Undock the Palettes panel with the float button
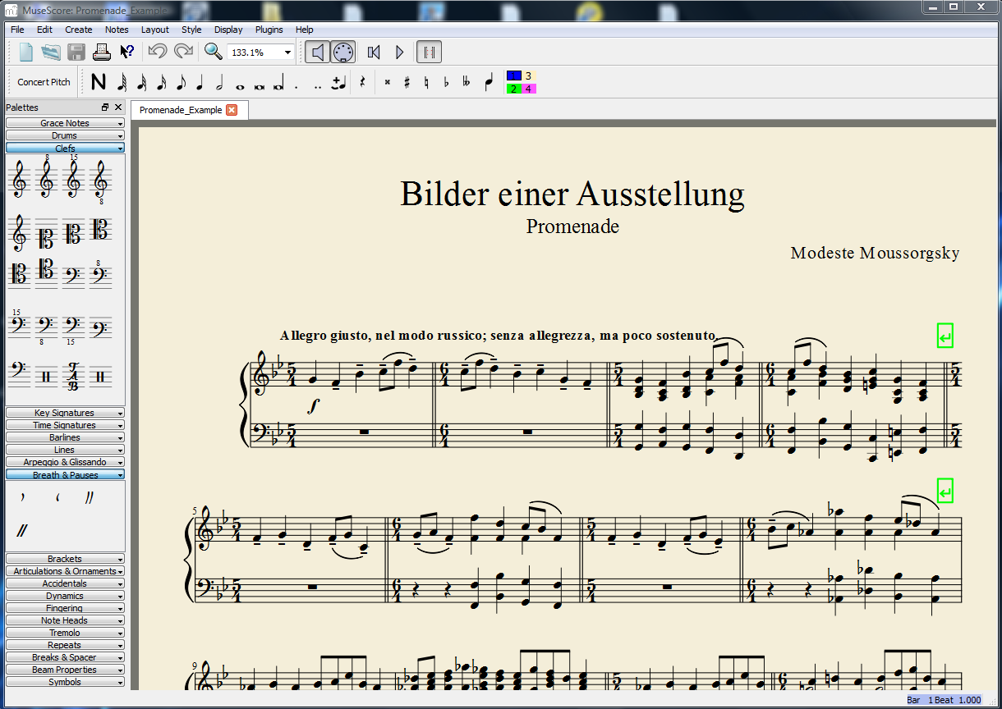Image resolution: width=1002 pixels, height=709 pixels. click(x=105, y=107)
